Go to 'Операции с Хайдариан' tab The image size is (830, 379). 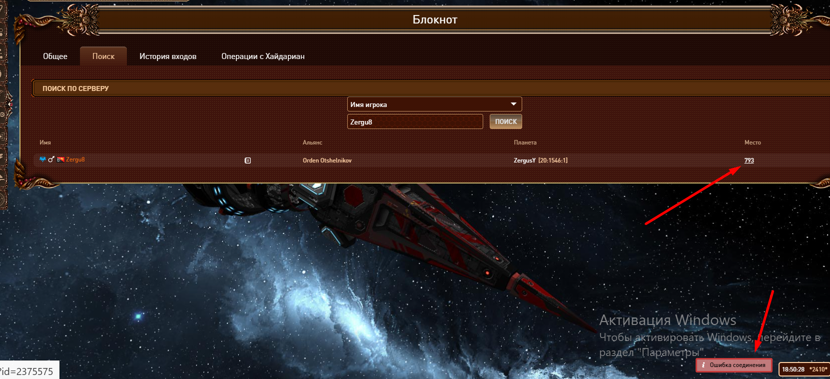263,56
